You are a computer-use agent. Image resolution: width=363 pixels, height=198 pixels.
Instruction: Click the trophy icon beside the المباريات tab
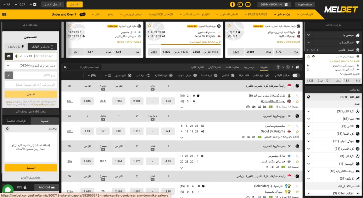[278, 67]
